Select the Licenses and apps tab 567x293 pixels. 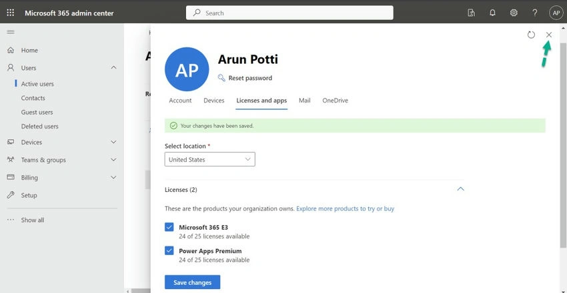(x=261, y=101)
